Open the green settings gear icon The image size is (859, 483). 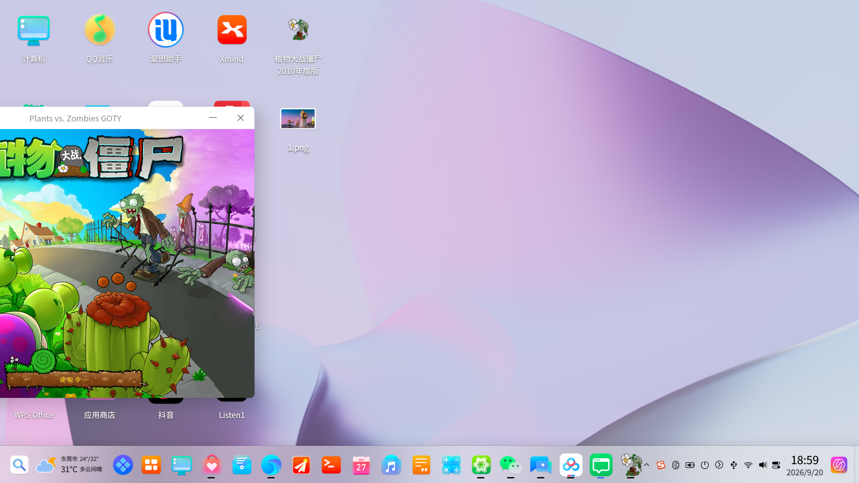pyautogui.click(x=481, y=465)
